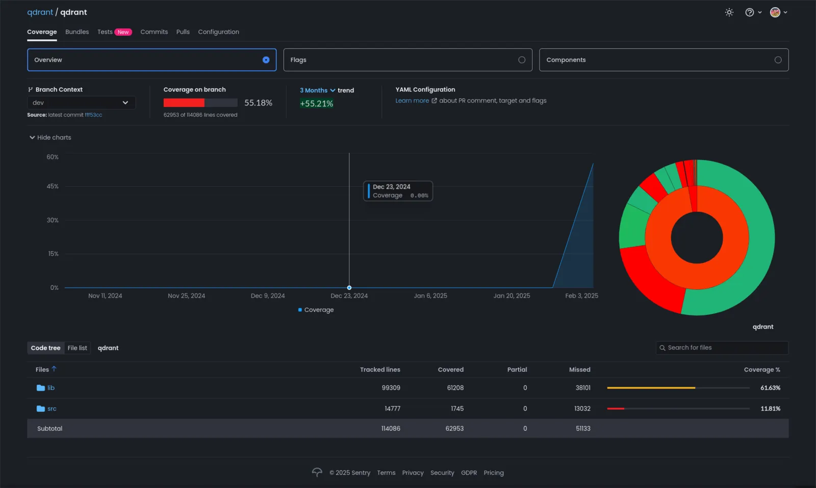The height and width of the screenshot is (488, 816).
Task: Click the Subtotal row label
Action: pos(50,428)
